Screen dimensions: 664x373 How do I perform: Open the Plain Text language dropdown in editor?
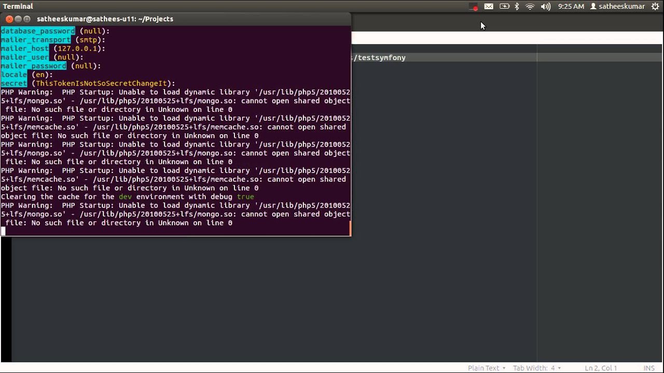click(x=487, y=368)
